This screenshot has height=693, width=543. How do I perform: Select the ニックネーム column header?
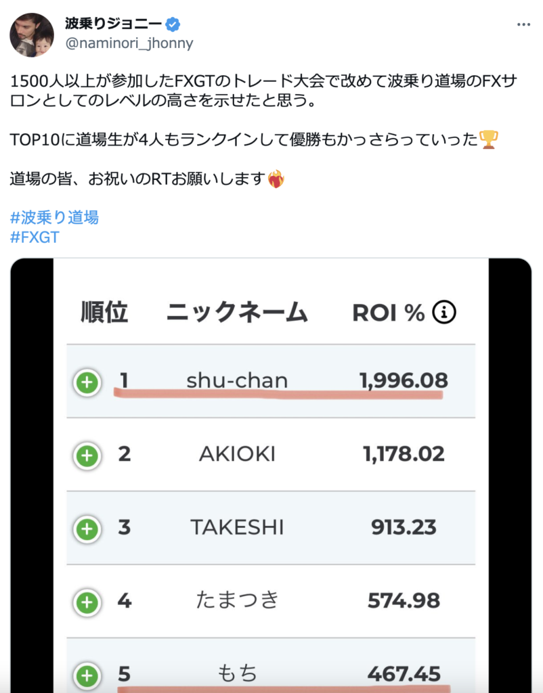236,313
